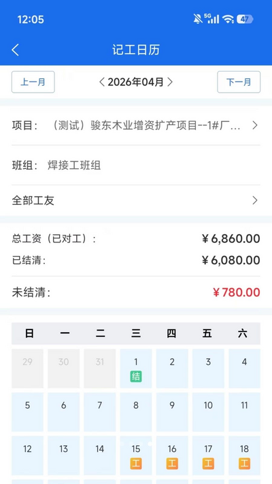Click right chevron beside 2026年04月
Image resolution: width=272 pixels, height=484 pixels.
click(x=170, y=82)
